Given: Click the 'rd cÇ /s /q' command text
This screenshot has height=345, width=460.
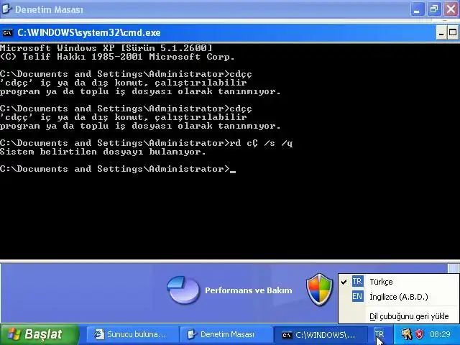Looking at the screenshot, I should point(261,143).
